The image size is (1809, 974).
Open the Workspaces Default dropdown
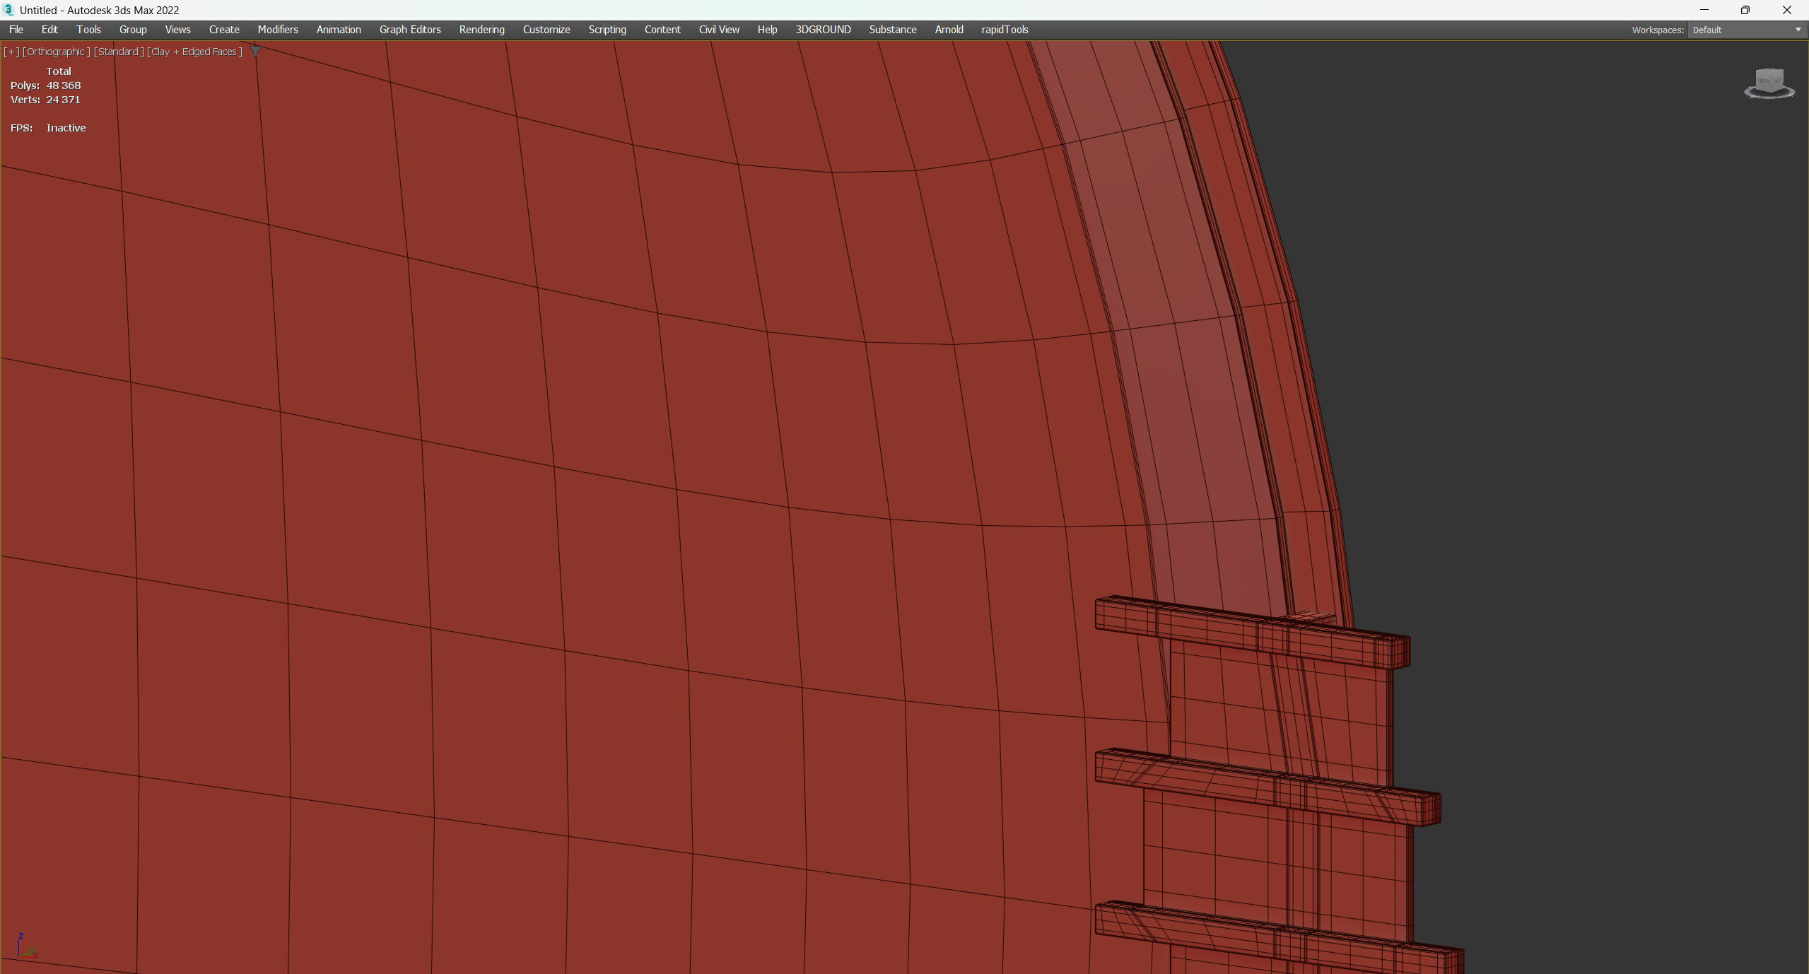tap(1746, 30)
